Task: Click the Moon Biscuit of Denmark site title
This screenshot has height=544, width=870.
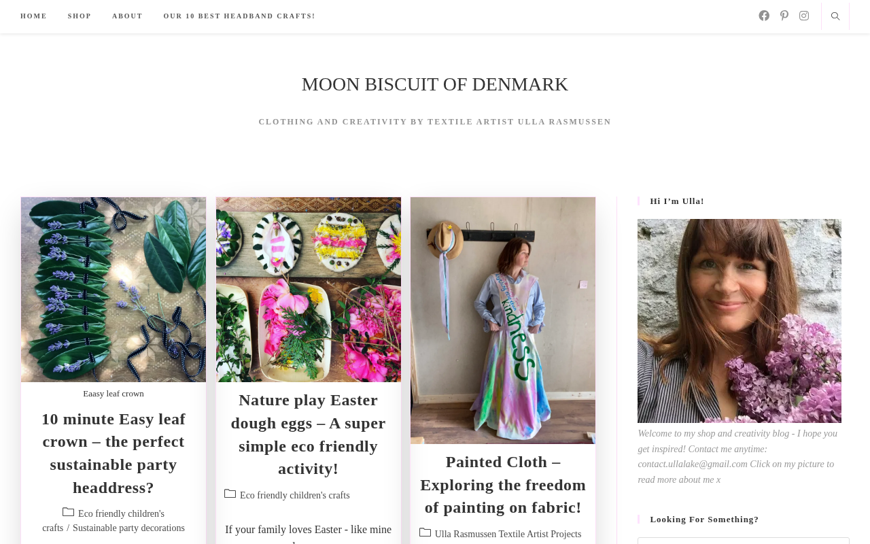Action: [x=434, y=84]
